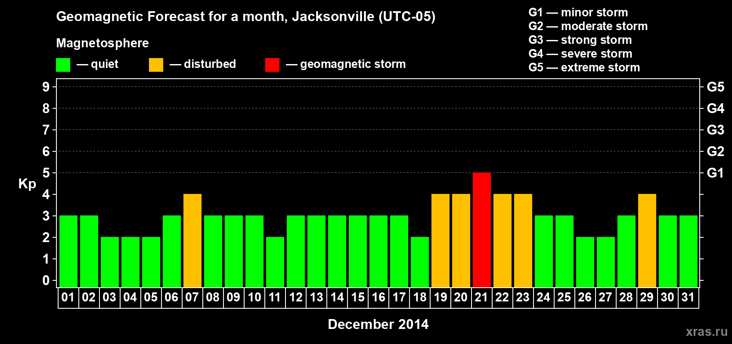The image size is (732, 344).
Task: Click the 'Magnetosphere' heading
Action: pyautogui.click(x=102, y=43)
